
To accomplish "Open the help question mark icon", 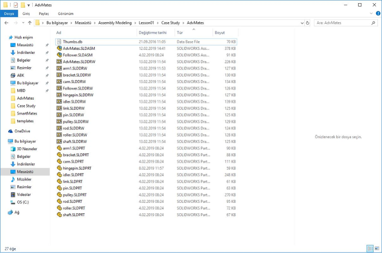I will click(378, 13).
